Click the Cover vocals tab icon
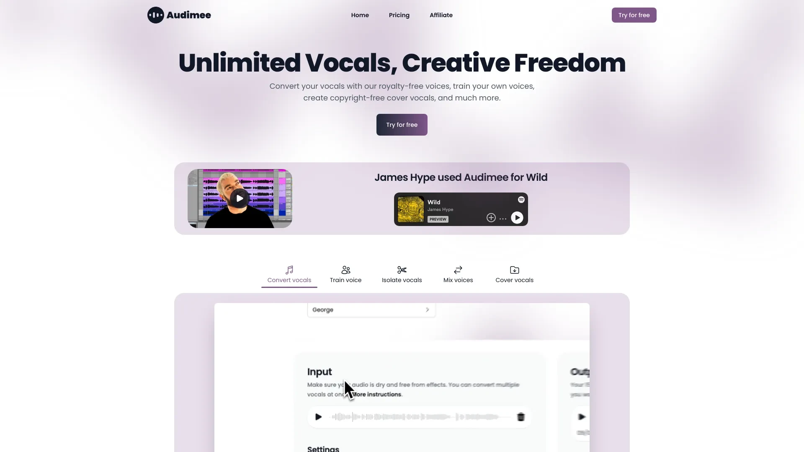Screen dimensions: 804x452 [514, 270]
